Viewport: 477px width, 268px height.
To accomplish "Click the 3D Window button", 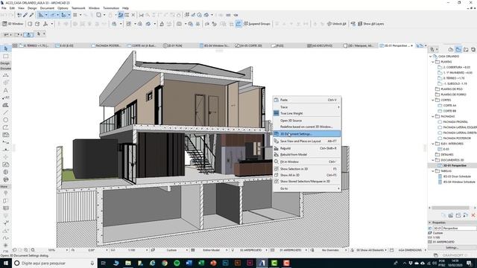I will (x=13, y=24).
